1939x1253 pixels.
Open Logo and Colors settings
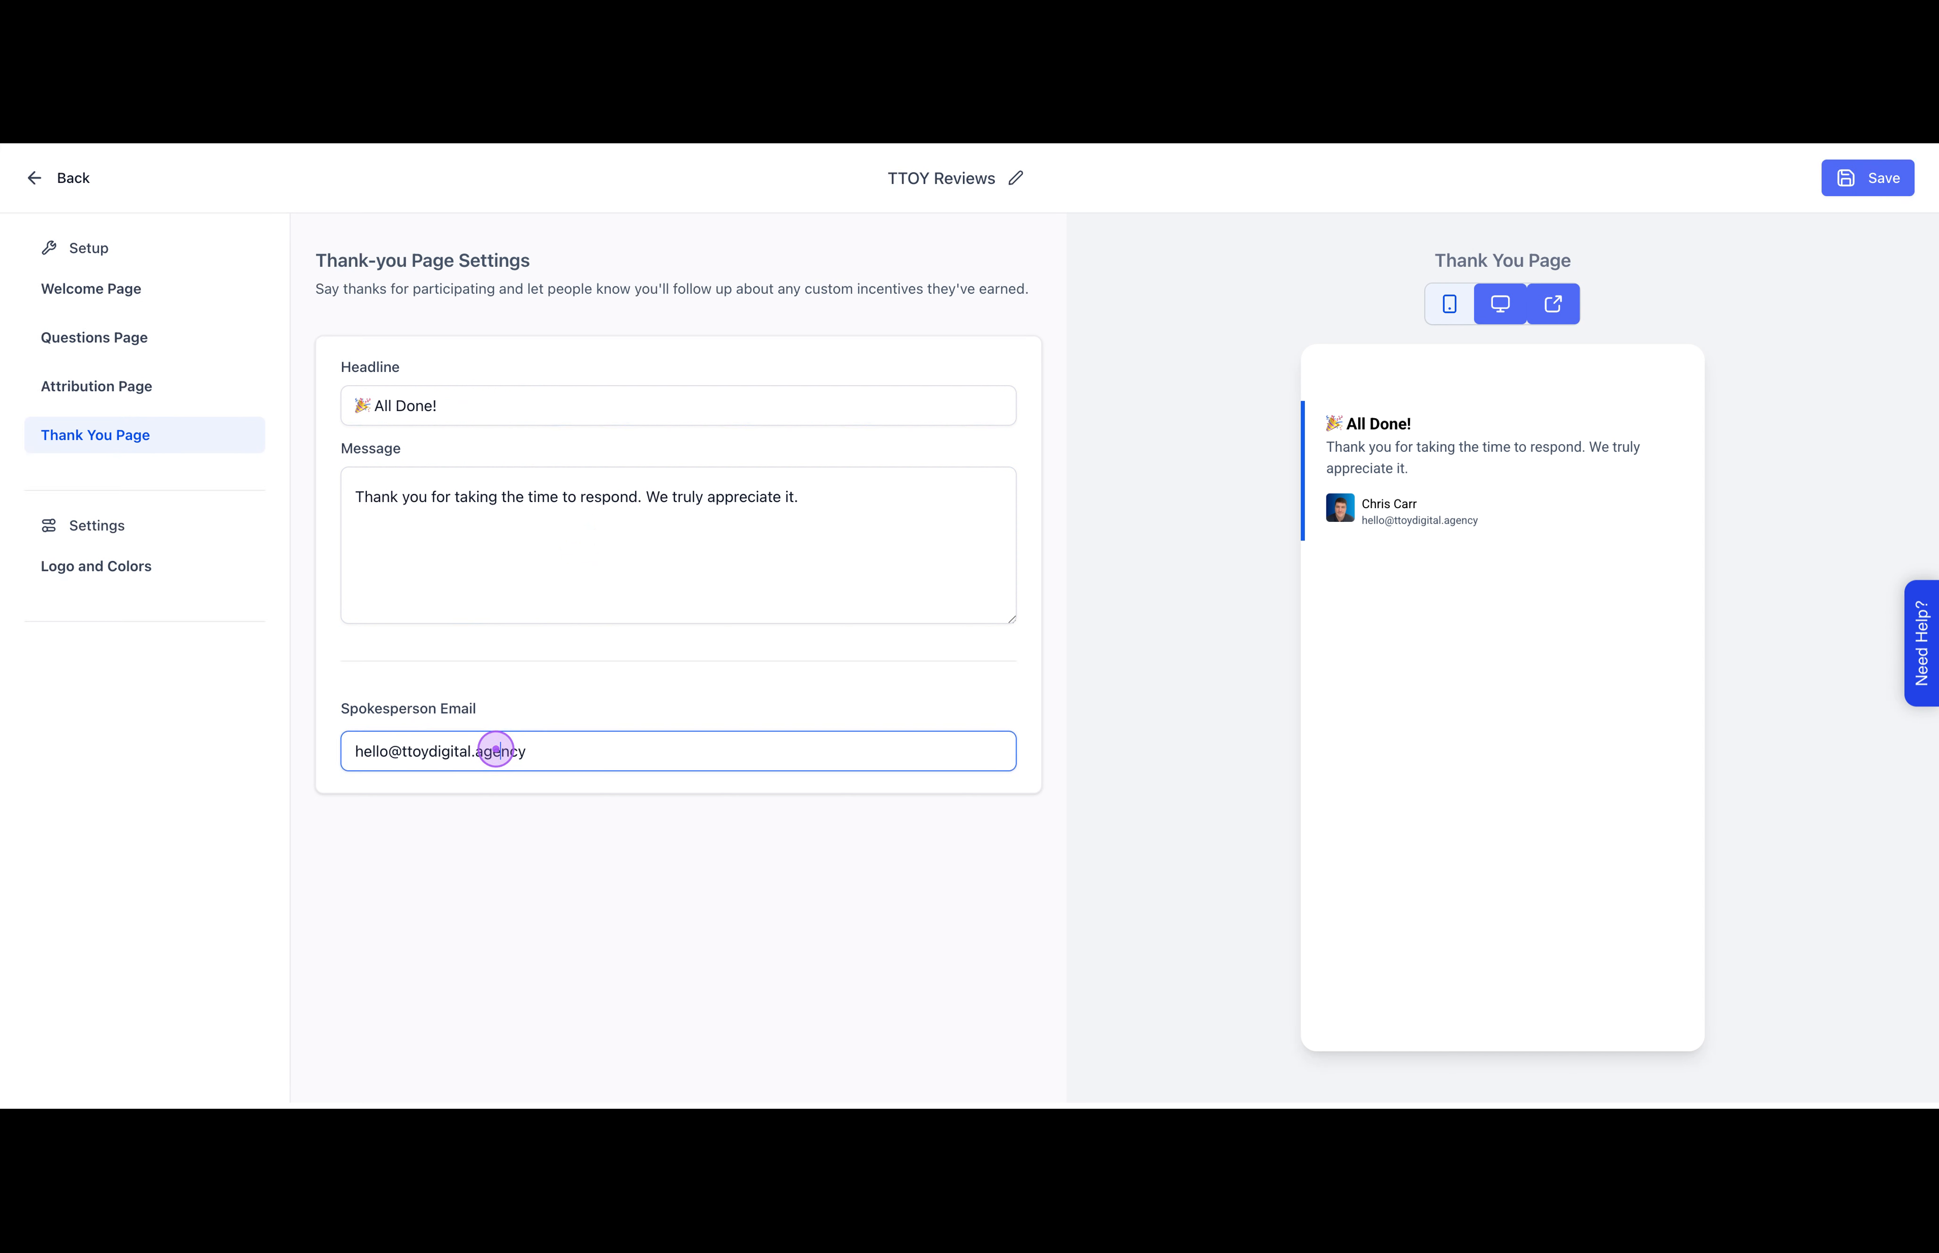tap(96, 566)
